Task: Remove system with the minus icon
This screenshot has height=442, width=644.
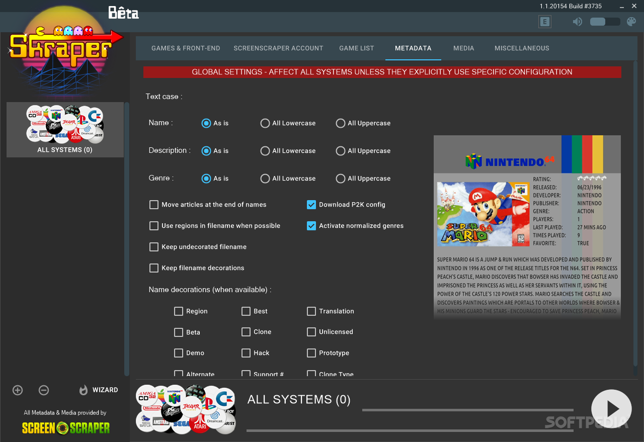Action: point(44,390)
